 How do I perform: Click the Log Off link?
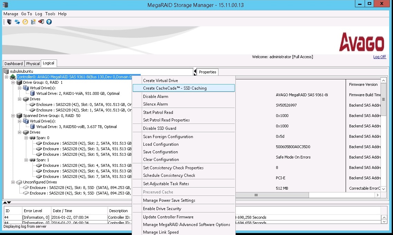tap(380, 57)
